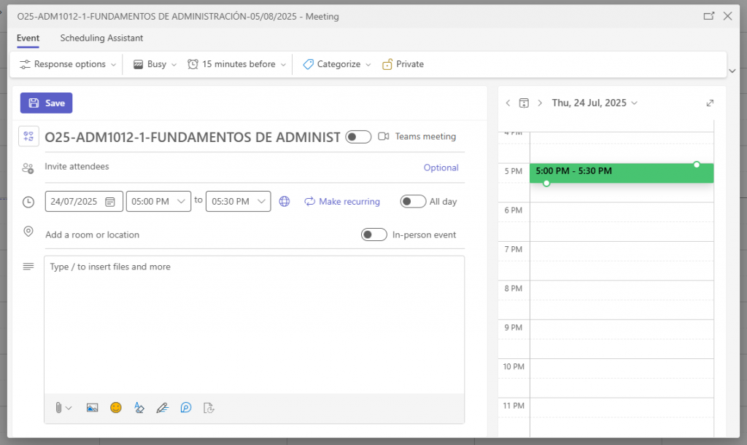Open the emoji picker
This screenshot has height=445, width=747.
pyautogui.click(x=116, y=408)
